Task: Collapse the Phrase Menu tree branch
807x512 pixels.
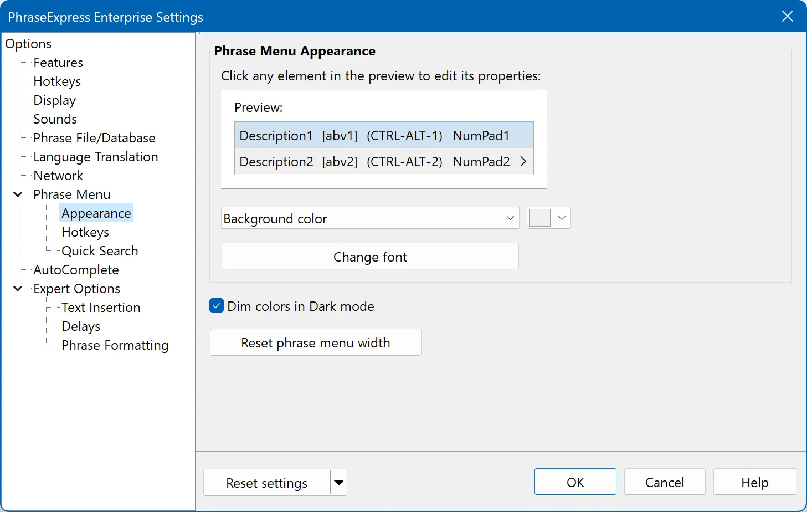Action: 17,194
